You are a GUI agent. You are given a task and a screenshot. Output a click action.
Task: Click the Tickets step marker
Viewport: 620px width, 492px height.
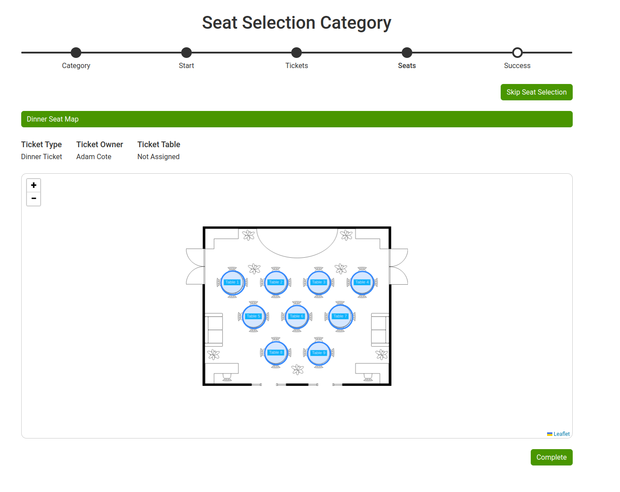click(x=297, y=52)
